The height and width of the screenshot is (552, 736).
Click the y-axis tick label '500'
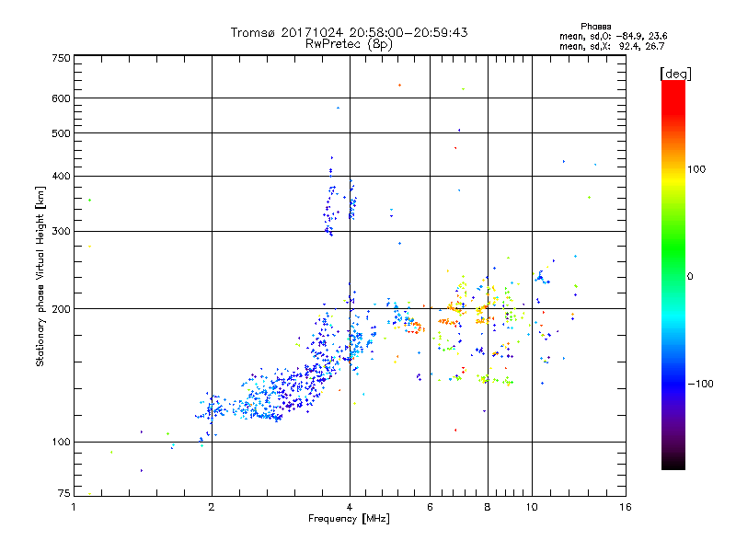coord(61,133)
